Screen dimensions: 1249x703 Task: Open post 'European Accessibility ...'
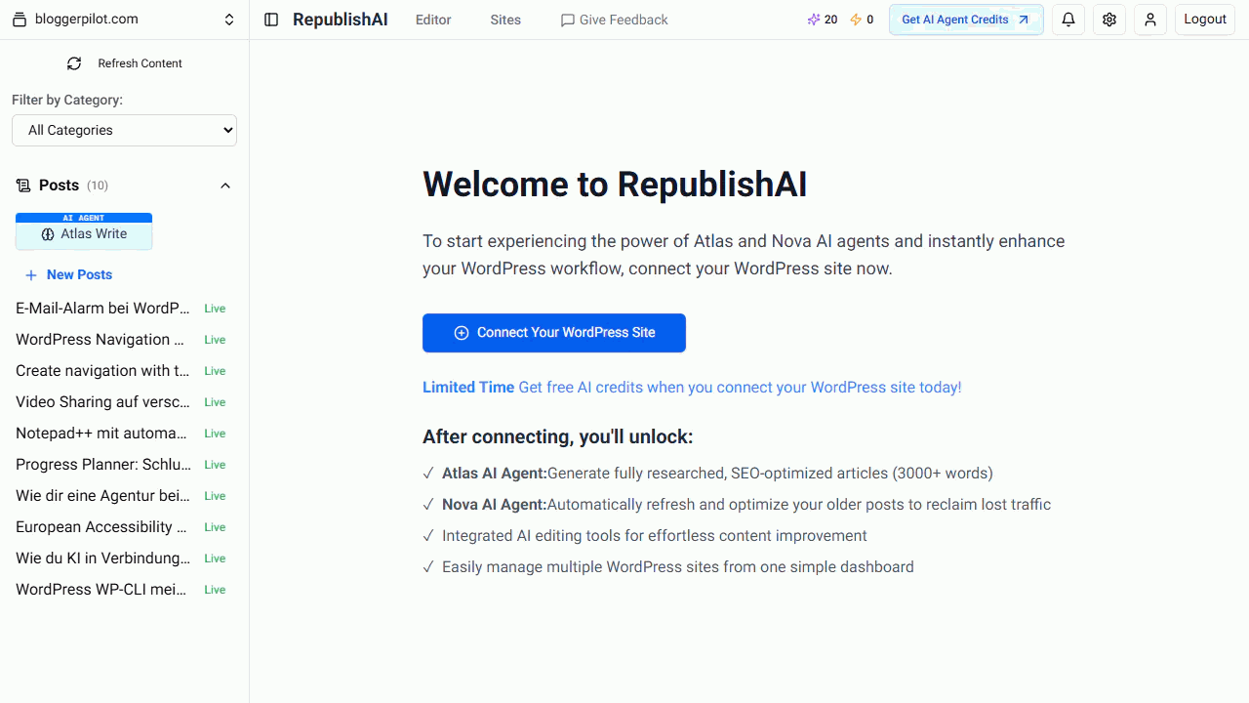101,527
